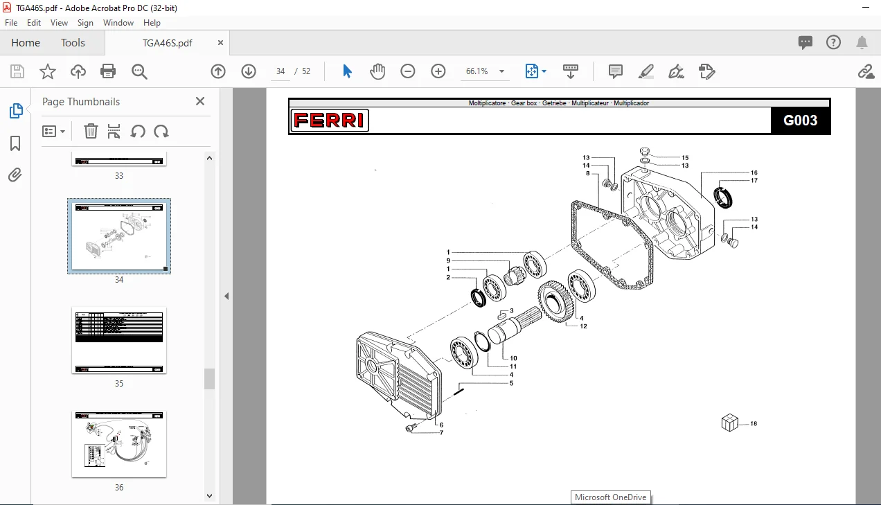Click the page number input field
Image resolution: width=881 pixels, height=505 pixels.
click(281, 71)
